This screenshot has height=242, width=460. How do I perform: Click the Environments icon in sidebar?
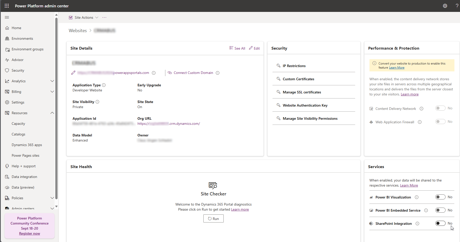(x=7, y=38)
